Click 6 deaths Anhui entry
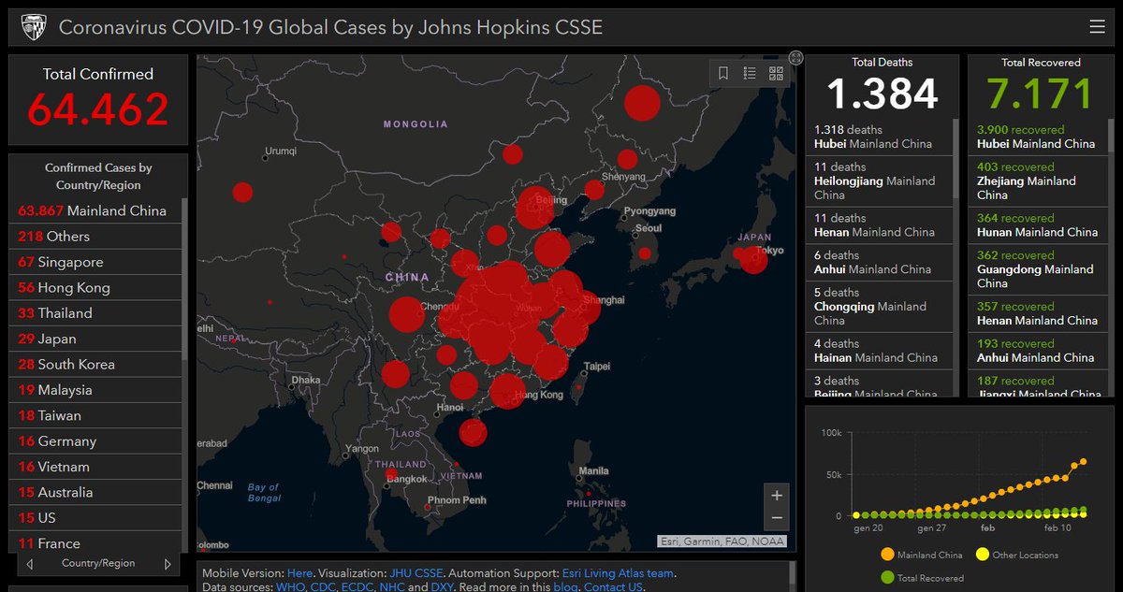Screen dimensions: 1123x592 click(880, 262)
